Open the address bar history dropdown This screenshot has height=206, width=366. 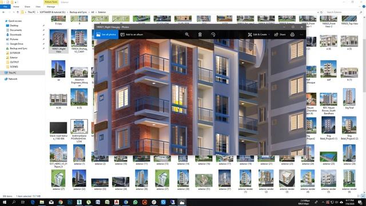tap(318, 12)
